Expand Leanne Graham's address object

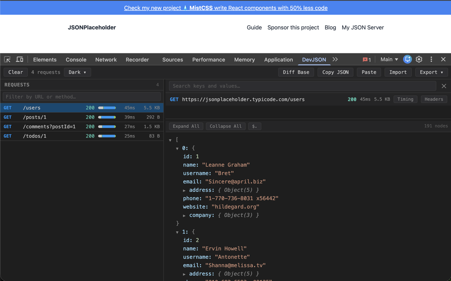click(x=185, y=190)
